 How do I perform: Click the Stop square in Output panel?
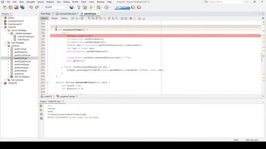point(41,114)
